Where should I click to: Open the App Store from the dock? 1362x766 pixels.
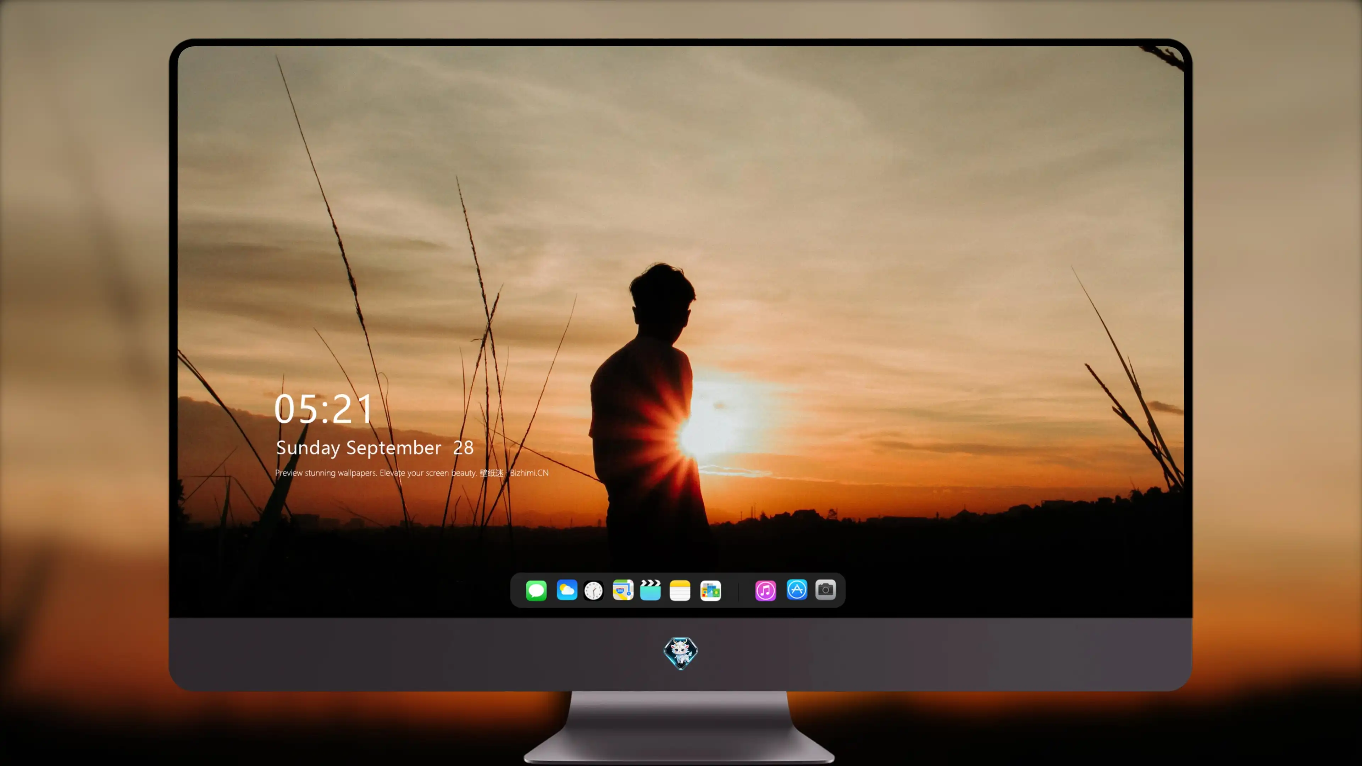(x=797, y=589)
